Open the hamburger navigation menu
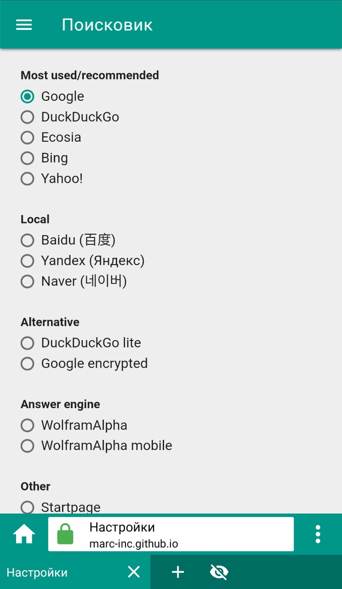This screenshot has width=342, height=589. [24, 25]
